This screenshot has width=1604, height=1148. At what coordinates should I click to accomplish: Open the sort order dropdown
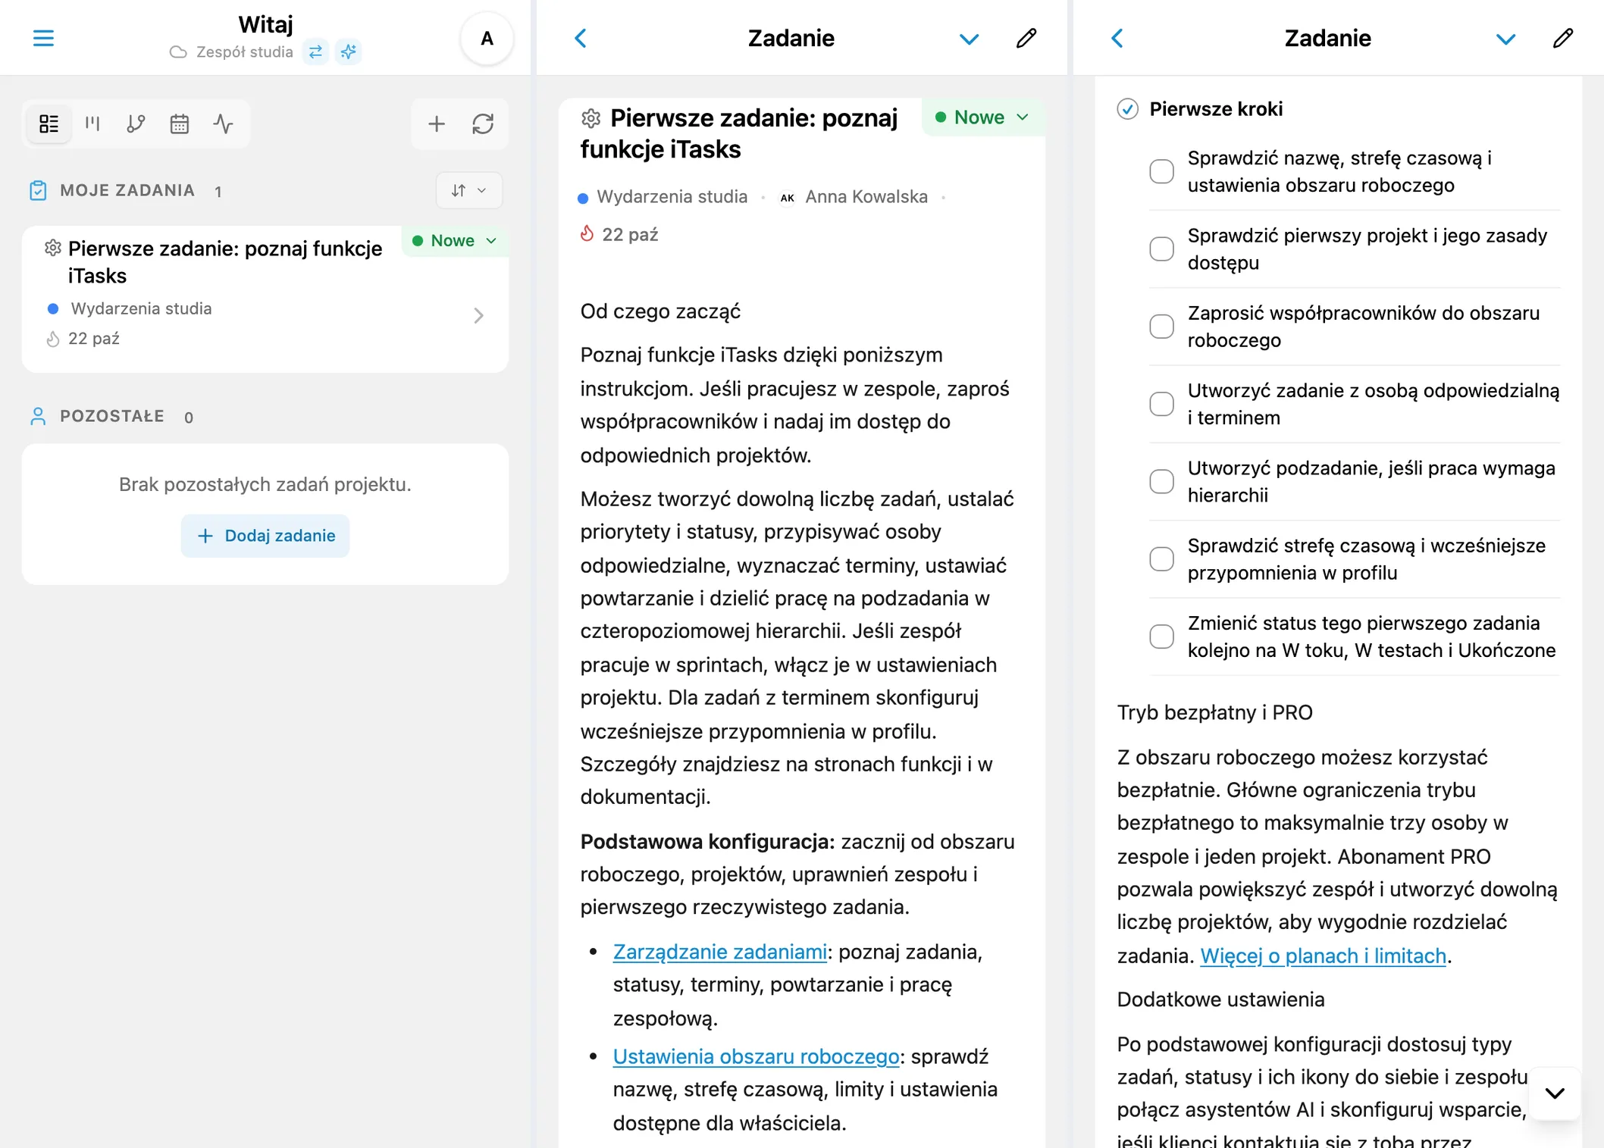coord(468,190)
